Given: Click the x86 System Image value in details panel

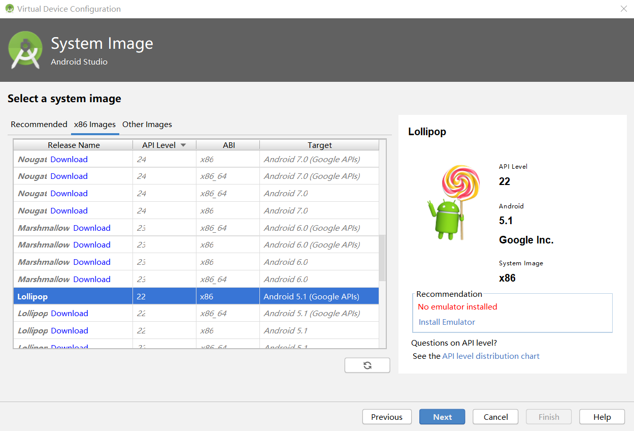Looking at the screenshot, I should tap(507, 278).
